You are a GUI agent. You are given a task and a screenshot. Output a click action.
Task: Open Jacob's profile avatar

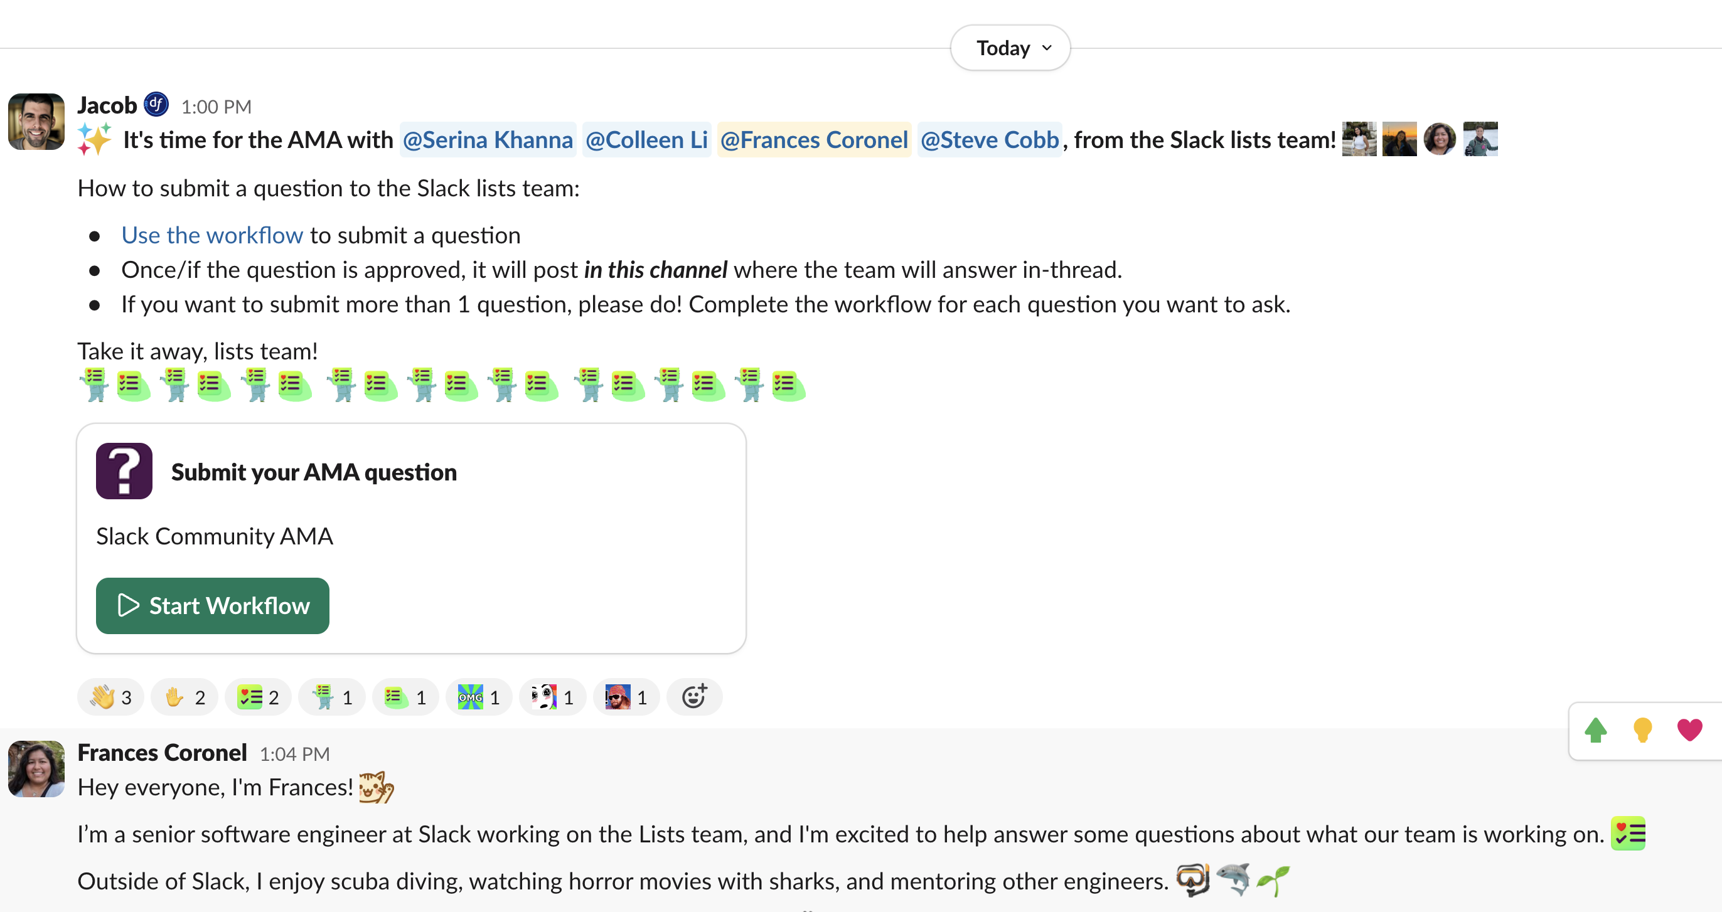pos(36,122)
